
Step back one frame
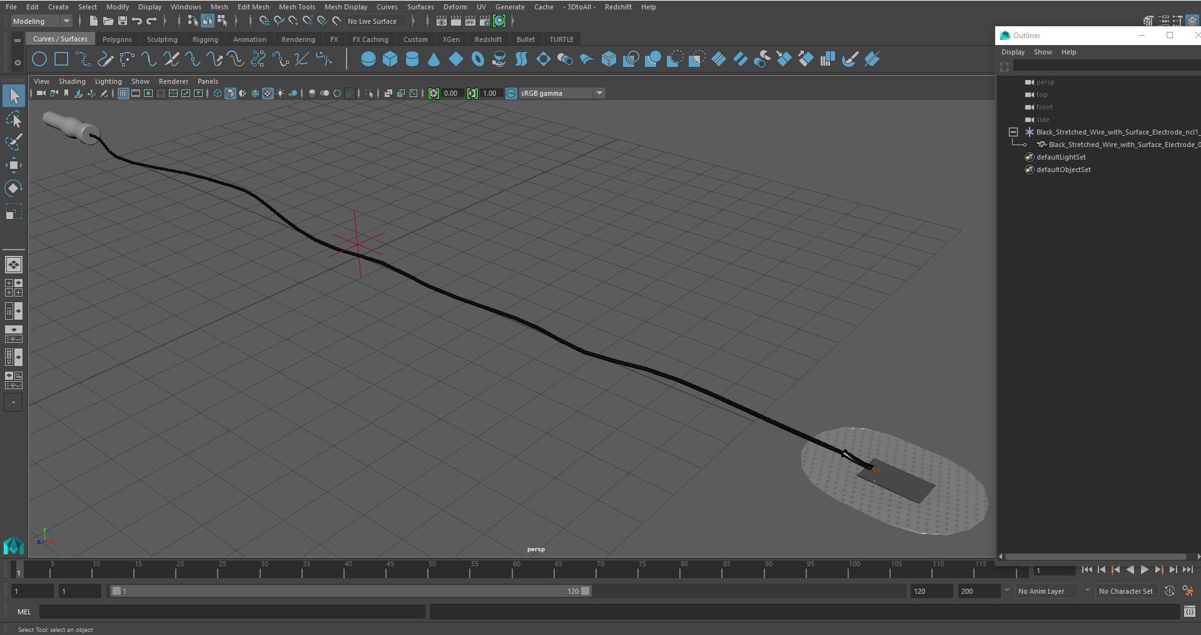pyautogui.click(x=1102, y=569)
